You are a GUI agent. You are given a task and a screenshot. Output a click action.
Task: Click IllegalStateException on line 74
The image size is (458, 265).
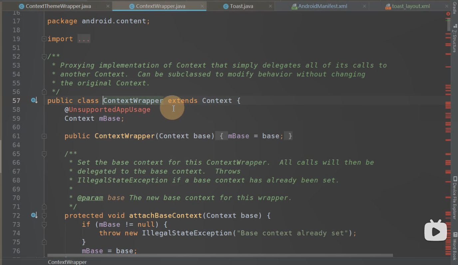187,233
